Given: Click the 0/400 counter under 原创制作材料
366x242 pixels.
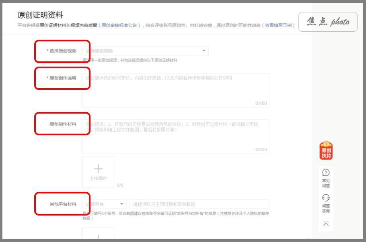Looking at the screenshot, I should point(261,149).
